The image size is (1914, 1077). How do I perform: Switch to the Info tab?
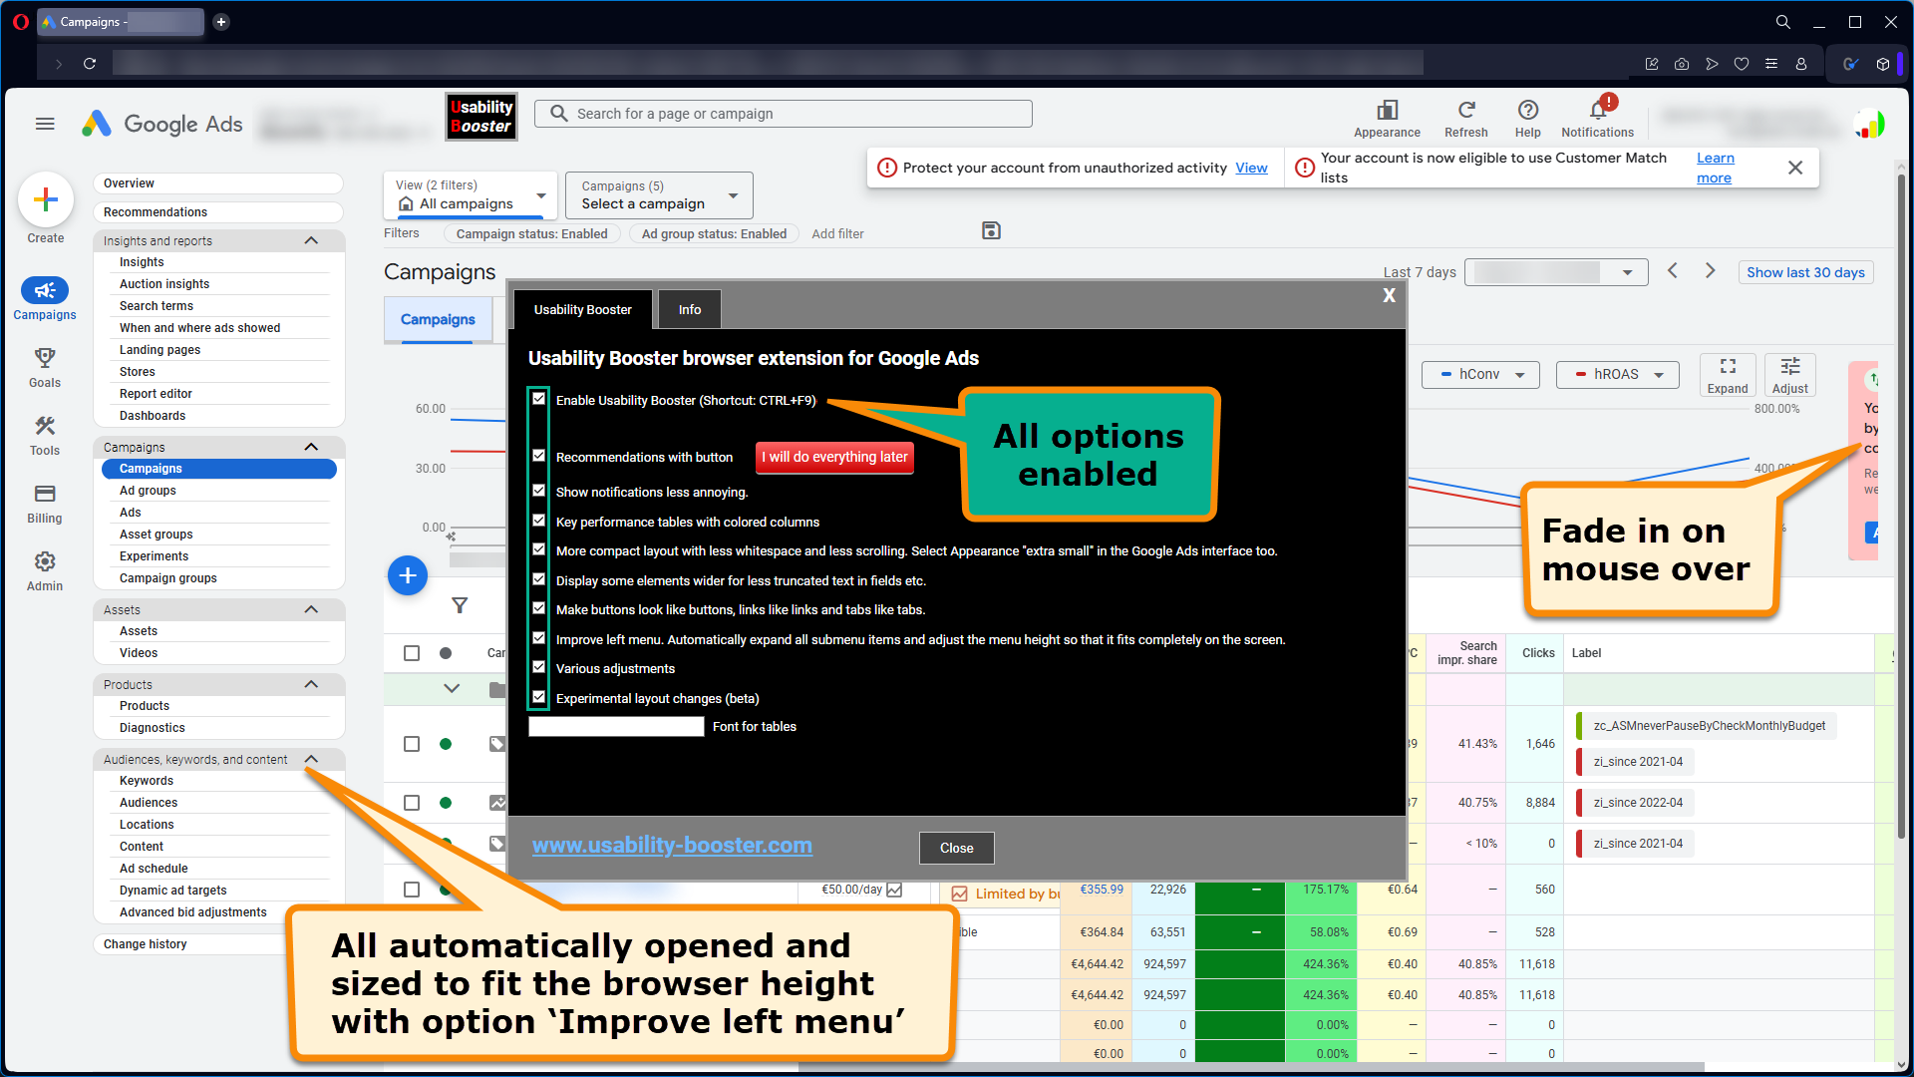click(x=689, y=309)
